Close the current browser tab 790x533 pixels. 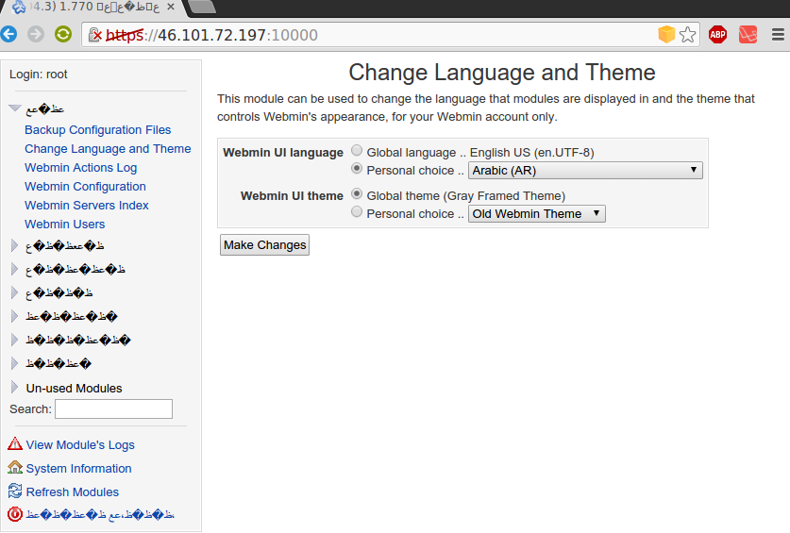point(171,7)
